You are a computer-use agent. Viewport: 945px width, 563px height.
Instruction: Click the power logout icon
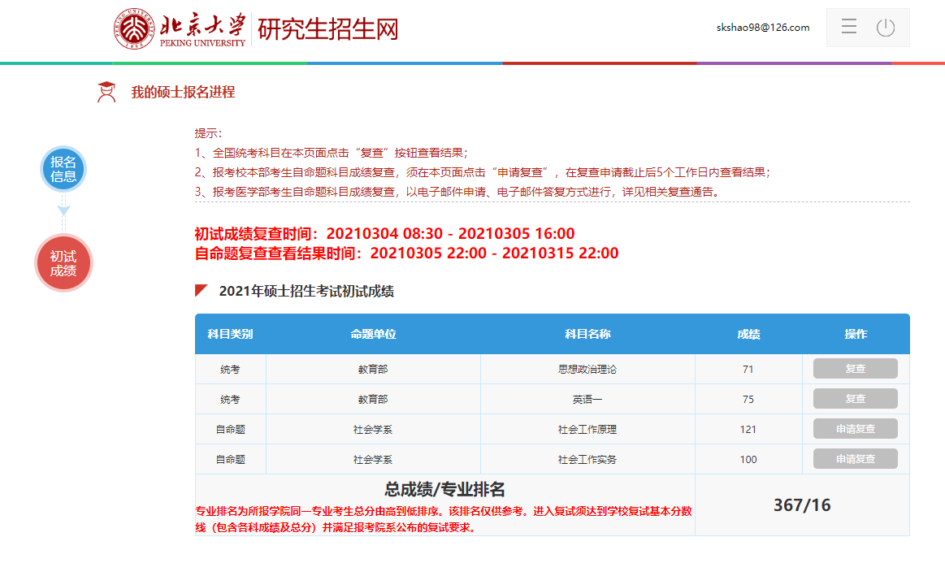click(886, 28)
